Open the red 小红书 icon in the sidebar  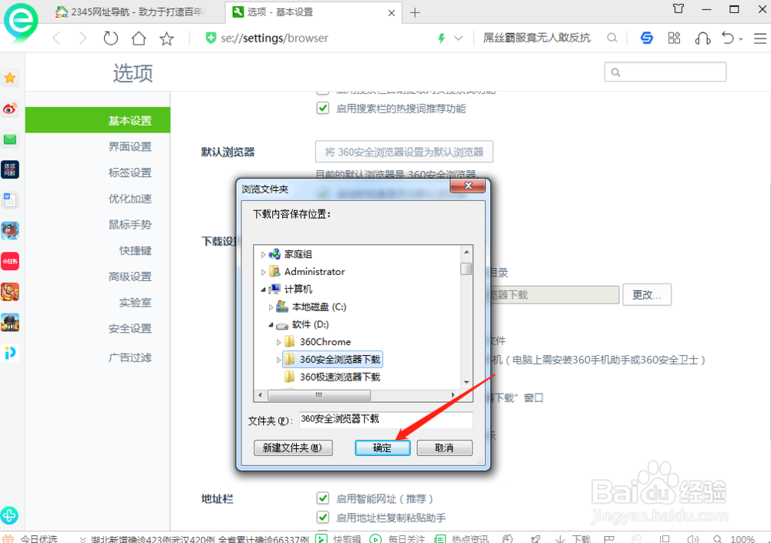pos(10,261)
